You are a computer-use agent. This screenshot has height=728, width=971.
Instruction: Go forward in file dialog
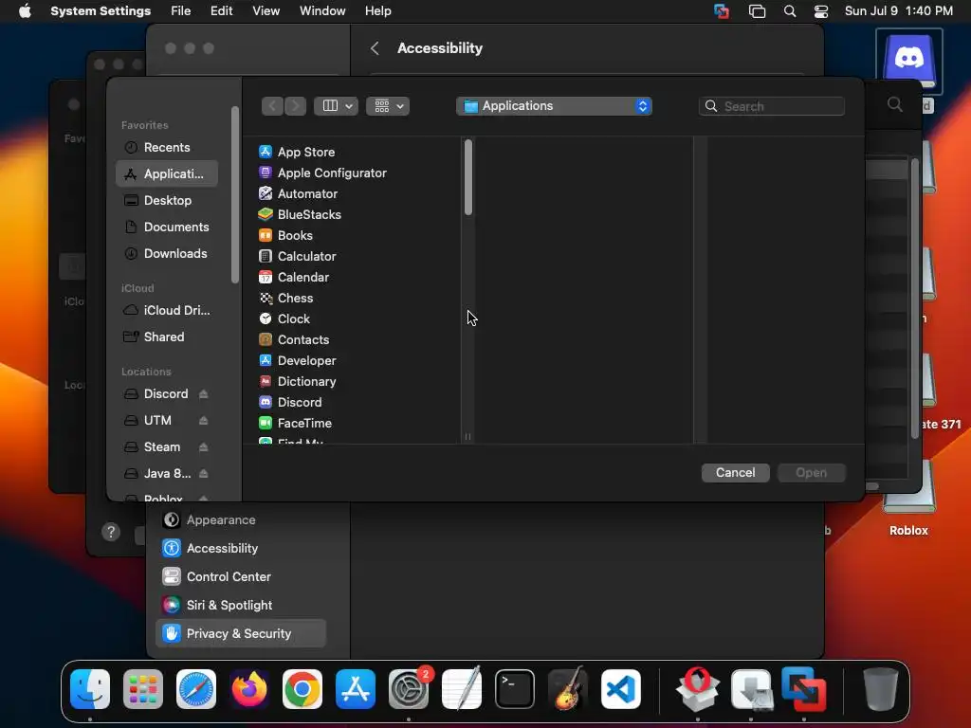(x=296, y=106)
